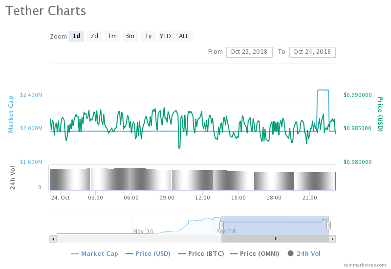Choose the YTD zoom option
391x269 pixels.
click(166, 36)
